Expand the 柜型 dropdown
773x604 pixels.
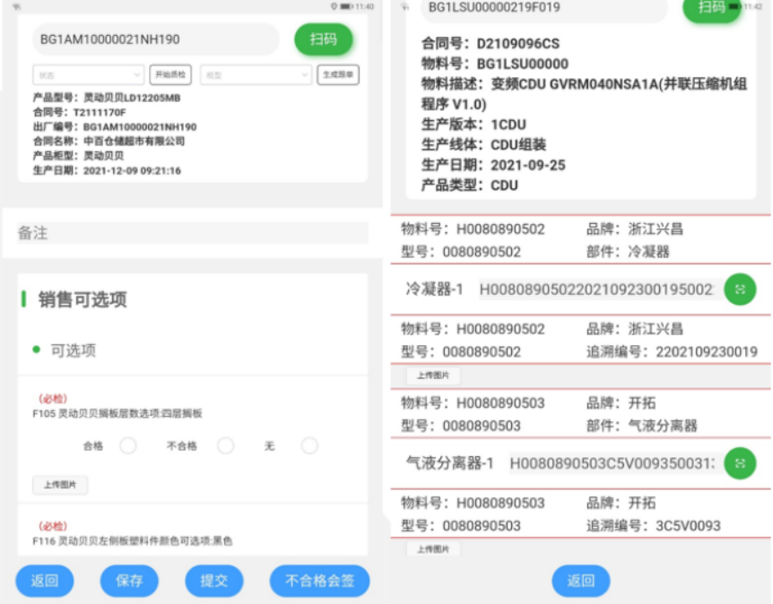coord(256,75)
